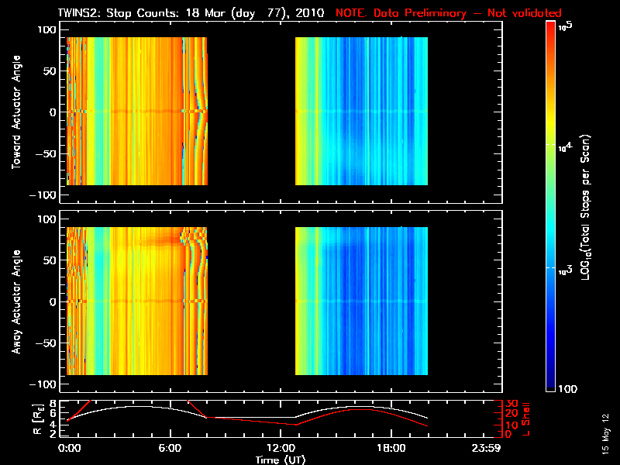620x465 pixels.
Task: Click the 10^4 colorbar tick label
Action: 566,145
